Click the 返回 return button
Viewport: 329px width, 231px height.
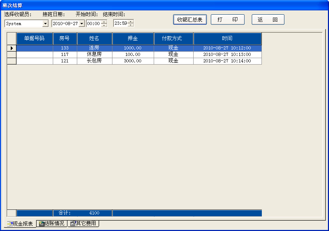point(268,19)
